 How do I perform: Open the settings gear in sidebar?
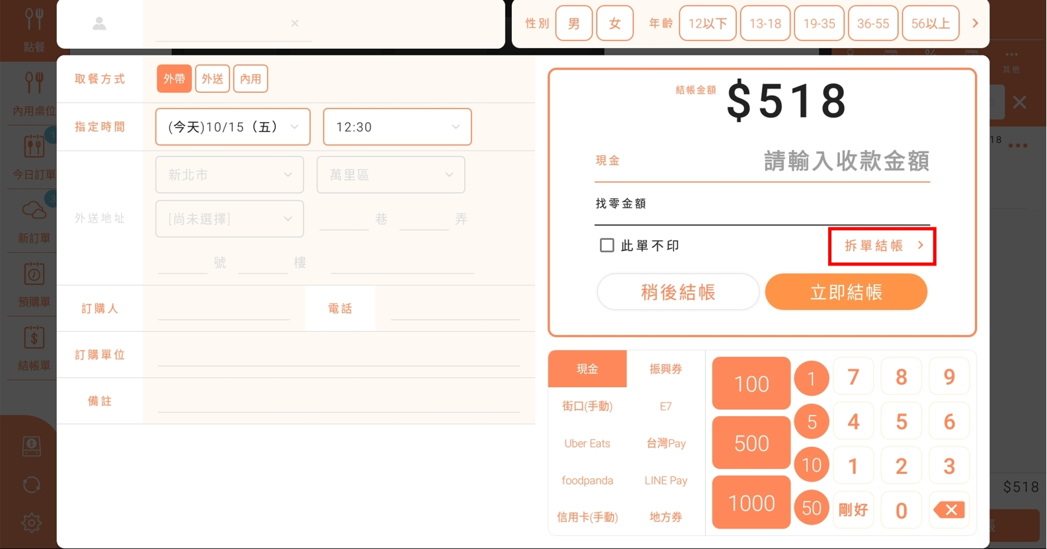31,523
